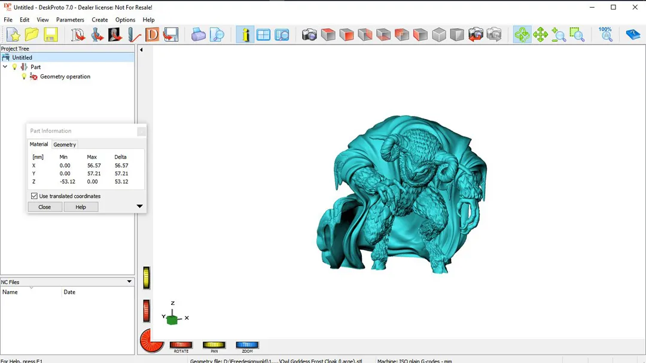Collapse the project tree panel arrow

[141, 50]
